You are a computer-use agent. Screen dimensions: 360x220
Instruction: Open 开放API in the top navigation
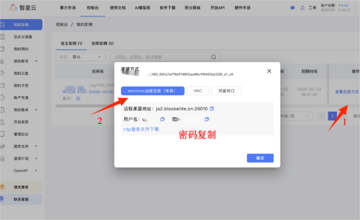tap(218, 8)
